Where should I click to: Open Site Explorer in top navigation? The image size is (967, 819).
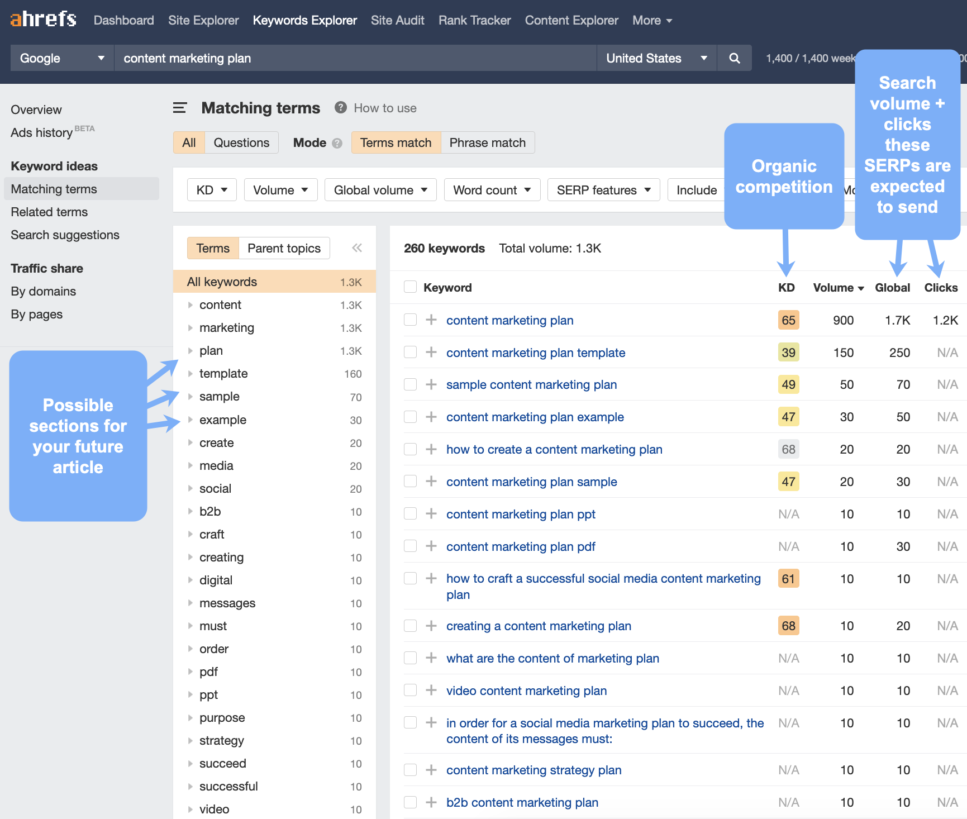point(203,20)
